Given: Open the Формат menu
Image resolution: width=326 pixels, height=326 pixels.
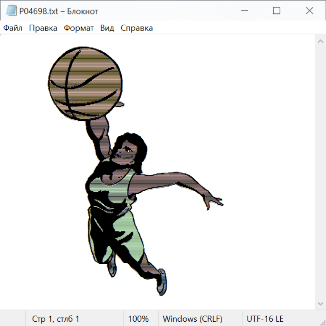Looking at the screenshot, I should tap(79, 28).
